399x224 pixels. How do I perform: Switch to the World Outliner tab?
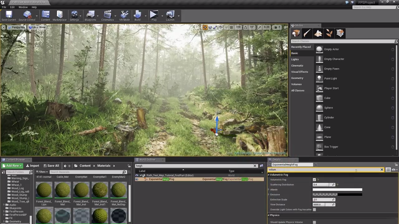[x=147, y=160]
